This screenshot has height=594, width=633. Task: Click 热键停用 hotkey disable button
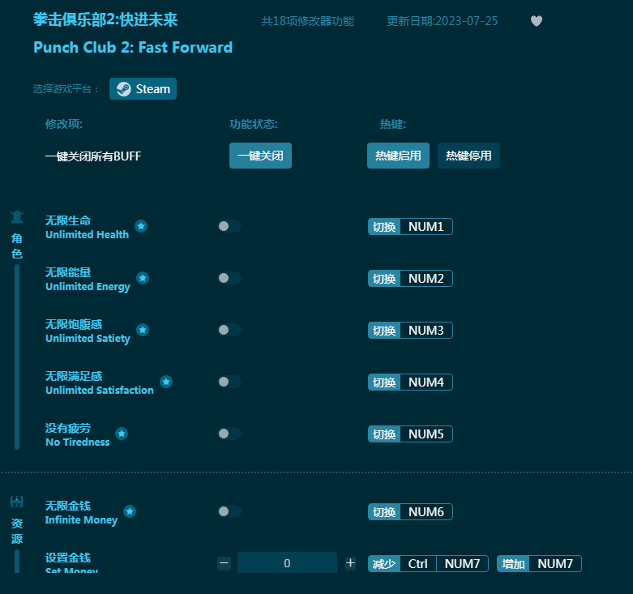click(468, 156)
